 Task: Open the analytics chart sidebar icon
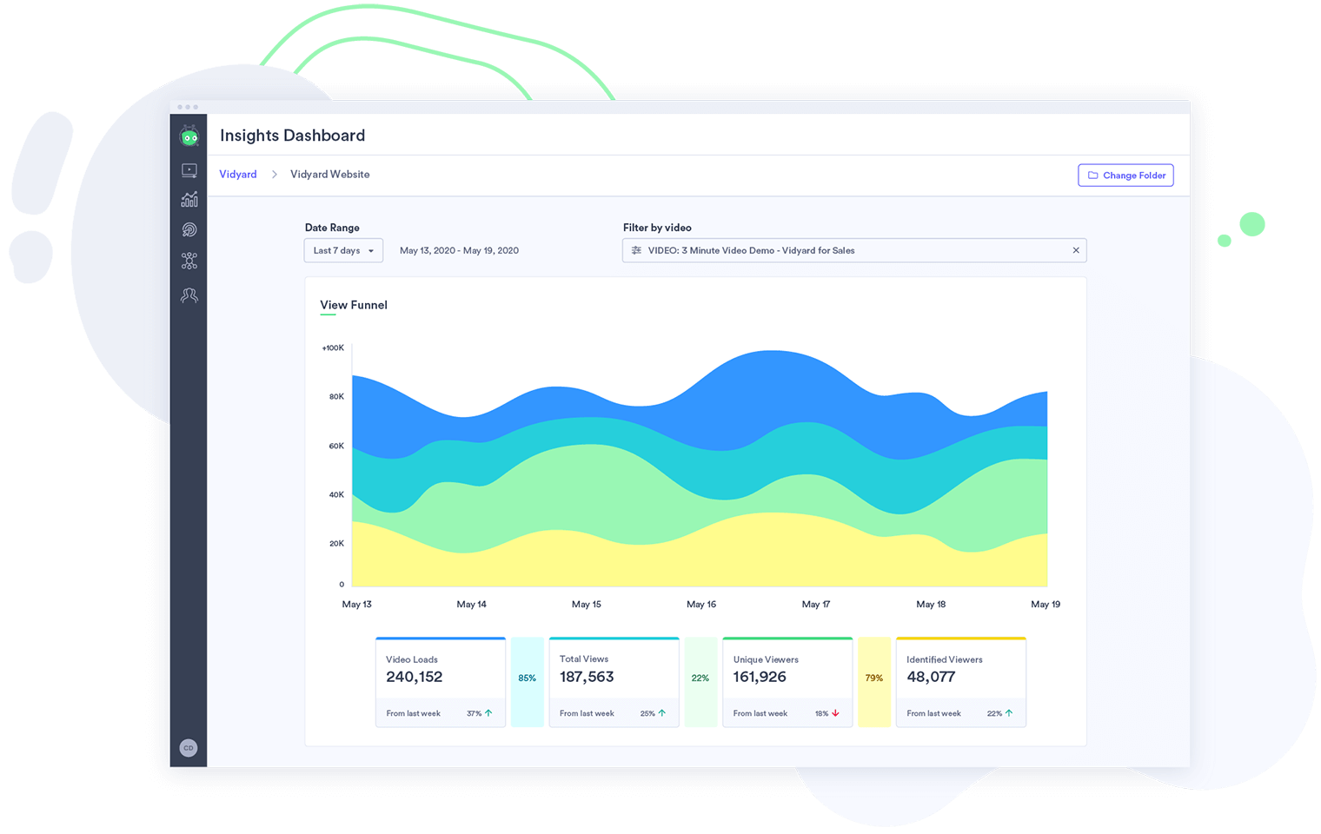click(x=189, y=200)
